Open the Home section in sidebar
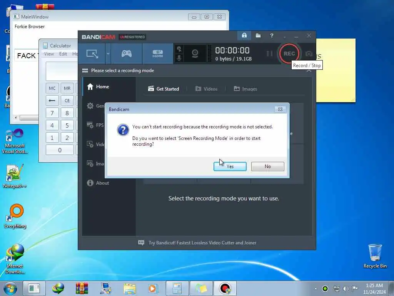The image size is (394, 296). 109,87
